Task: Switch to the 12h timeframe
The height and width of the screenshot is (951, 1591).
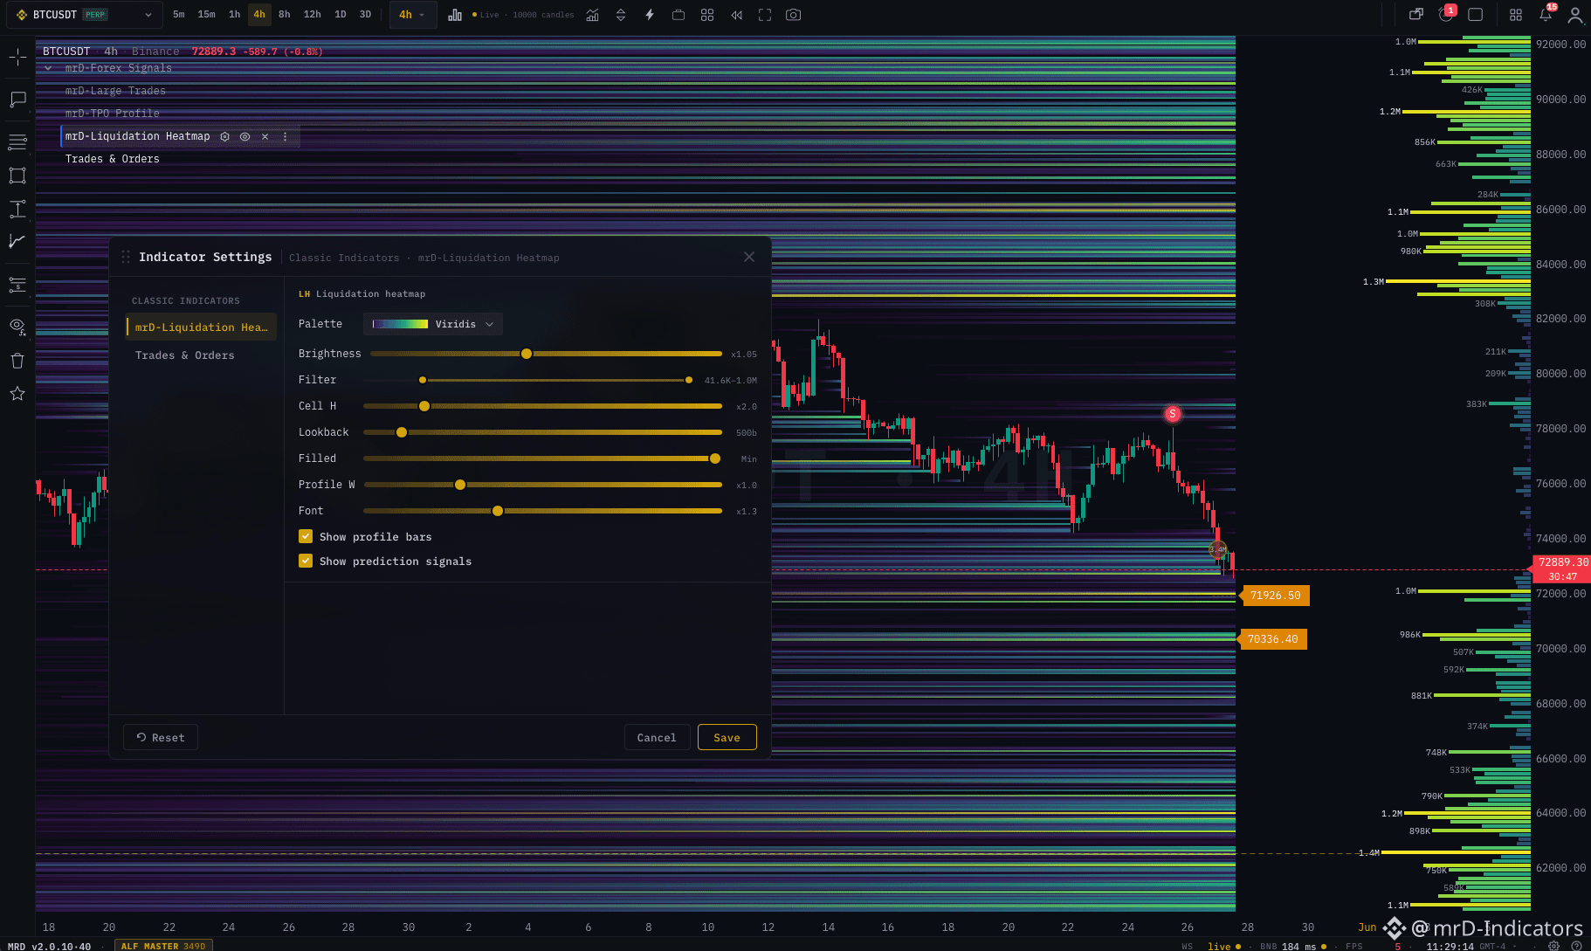Action: (x=312, y=15)
